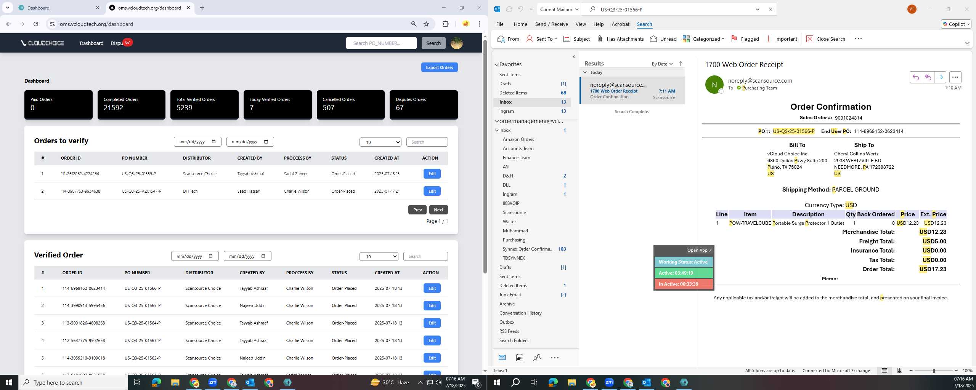This screenshot has height=390, width=976.
Task: Switch to Normal view in Outlook status bar
Action: pos(884,370)
